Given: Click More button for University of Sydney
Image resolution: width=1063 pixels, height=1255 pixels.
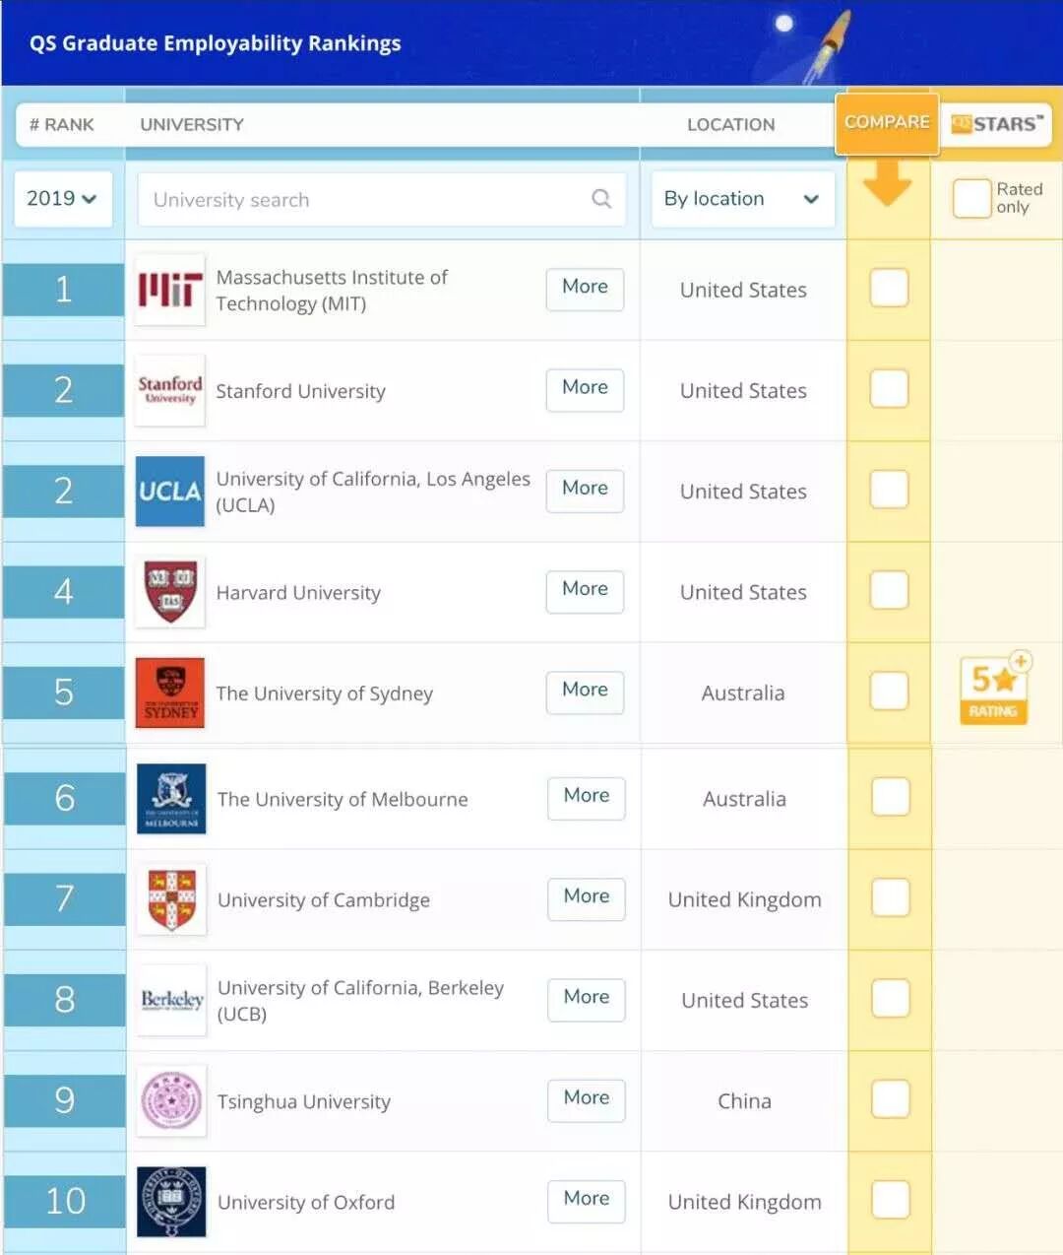Looking at the screenshot, I should click(x=585, y=692).
